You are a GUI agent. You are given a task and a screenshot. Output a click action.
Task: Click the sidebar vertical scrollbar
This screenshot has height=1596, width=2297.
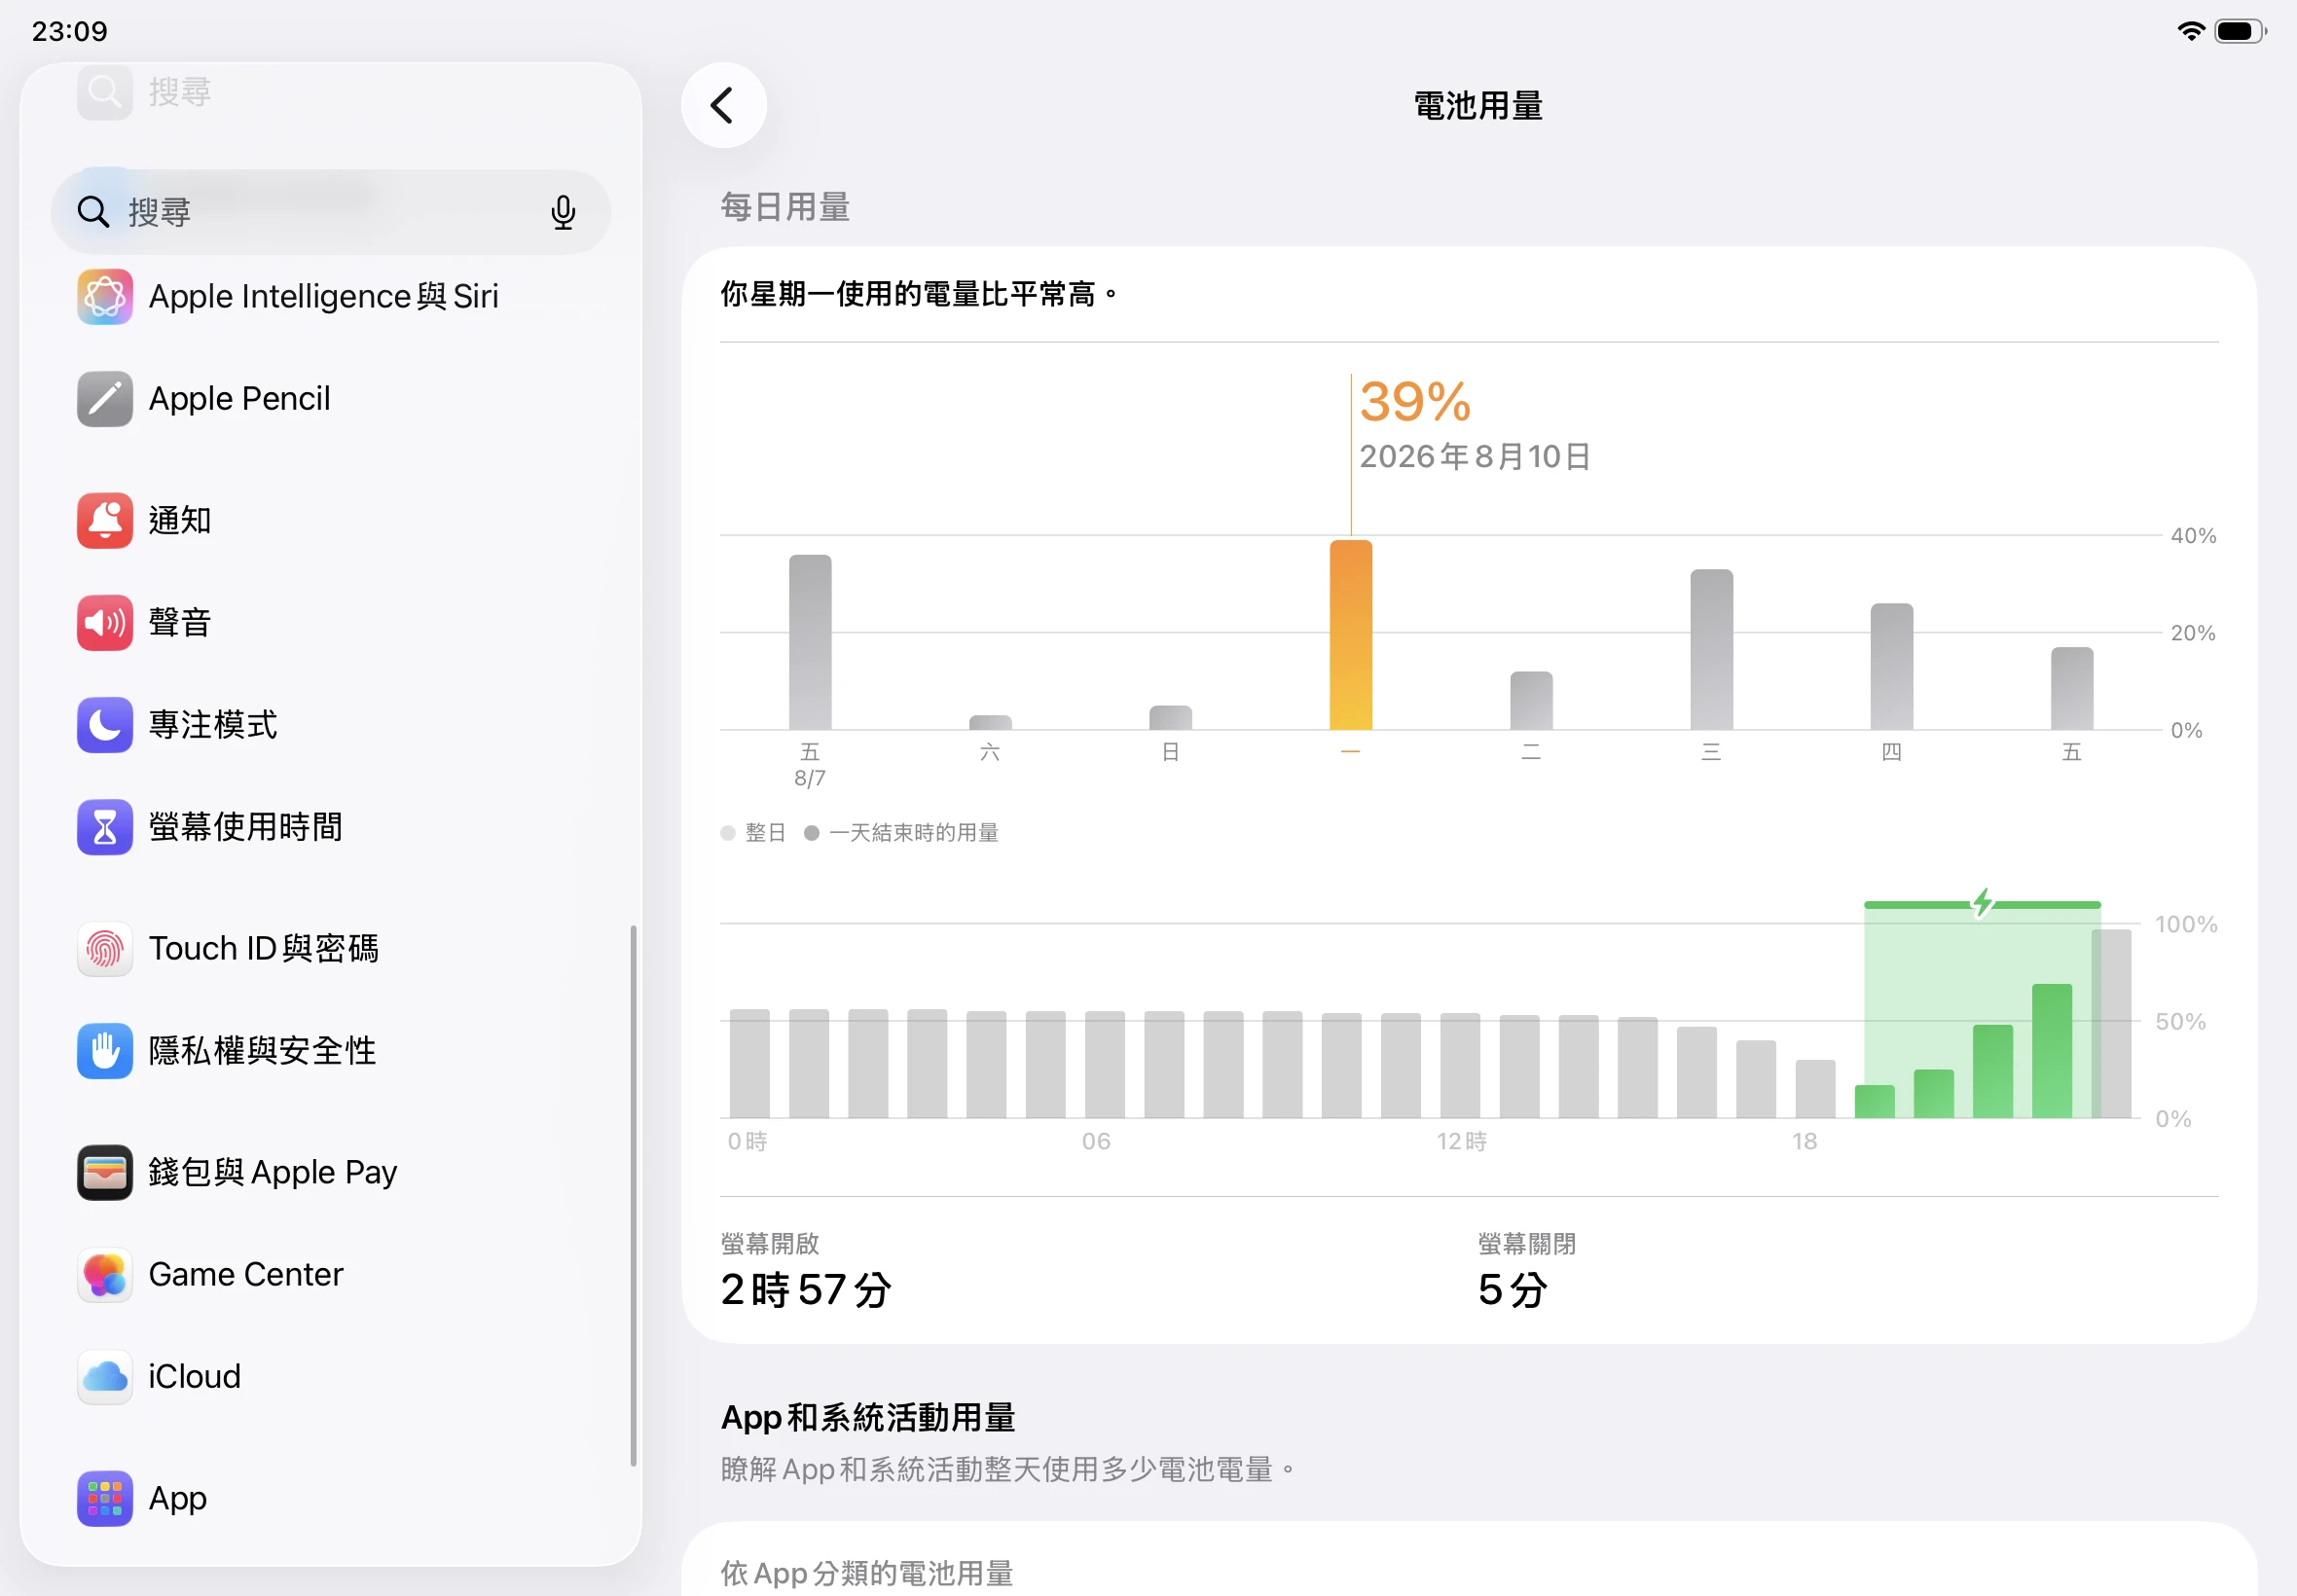click(x=633, y=1196)
